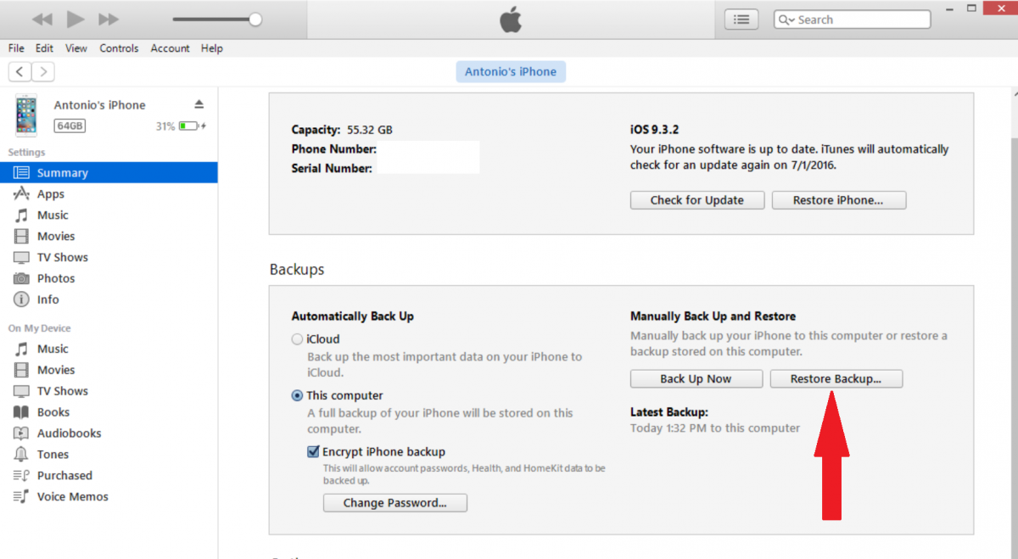
Task: Click Antonio's iPhone device tab
Action: tap(511, 72)
